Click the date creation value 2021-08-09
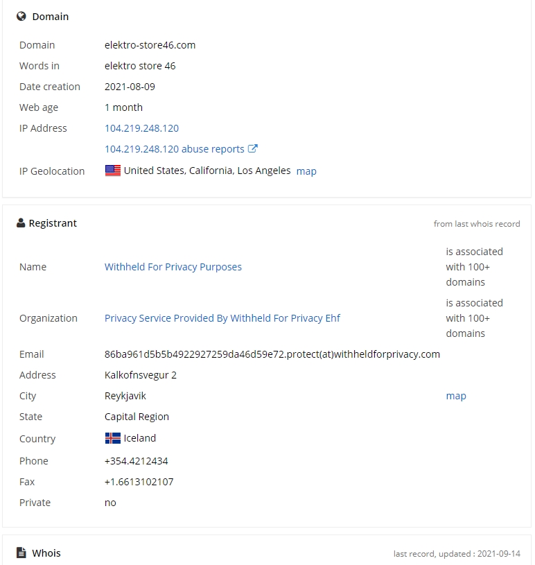 [x=130, y=87]
